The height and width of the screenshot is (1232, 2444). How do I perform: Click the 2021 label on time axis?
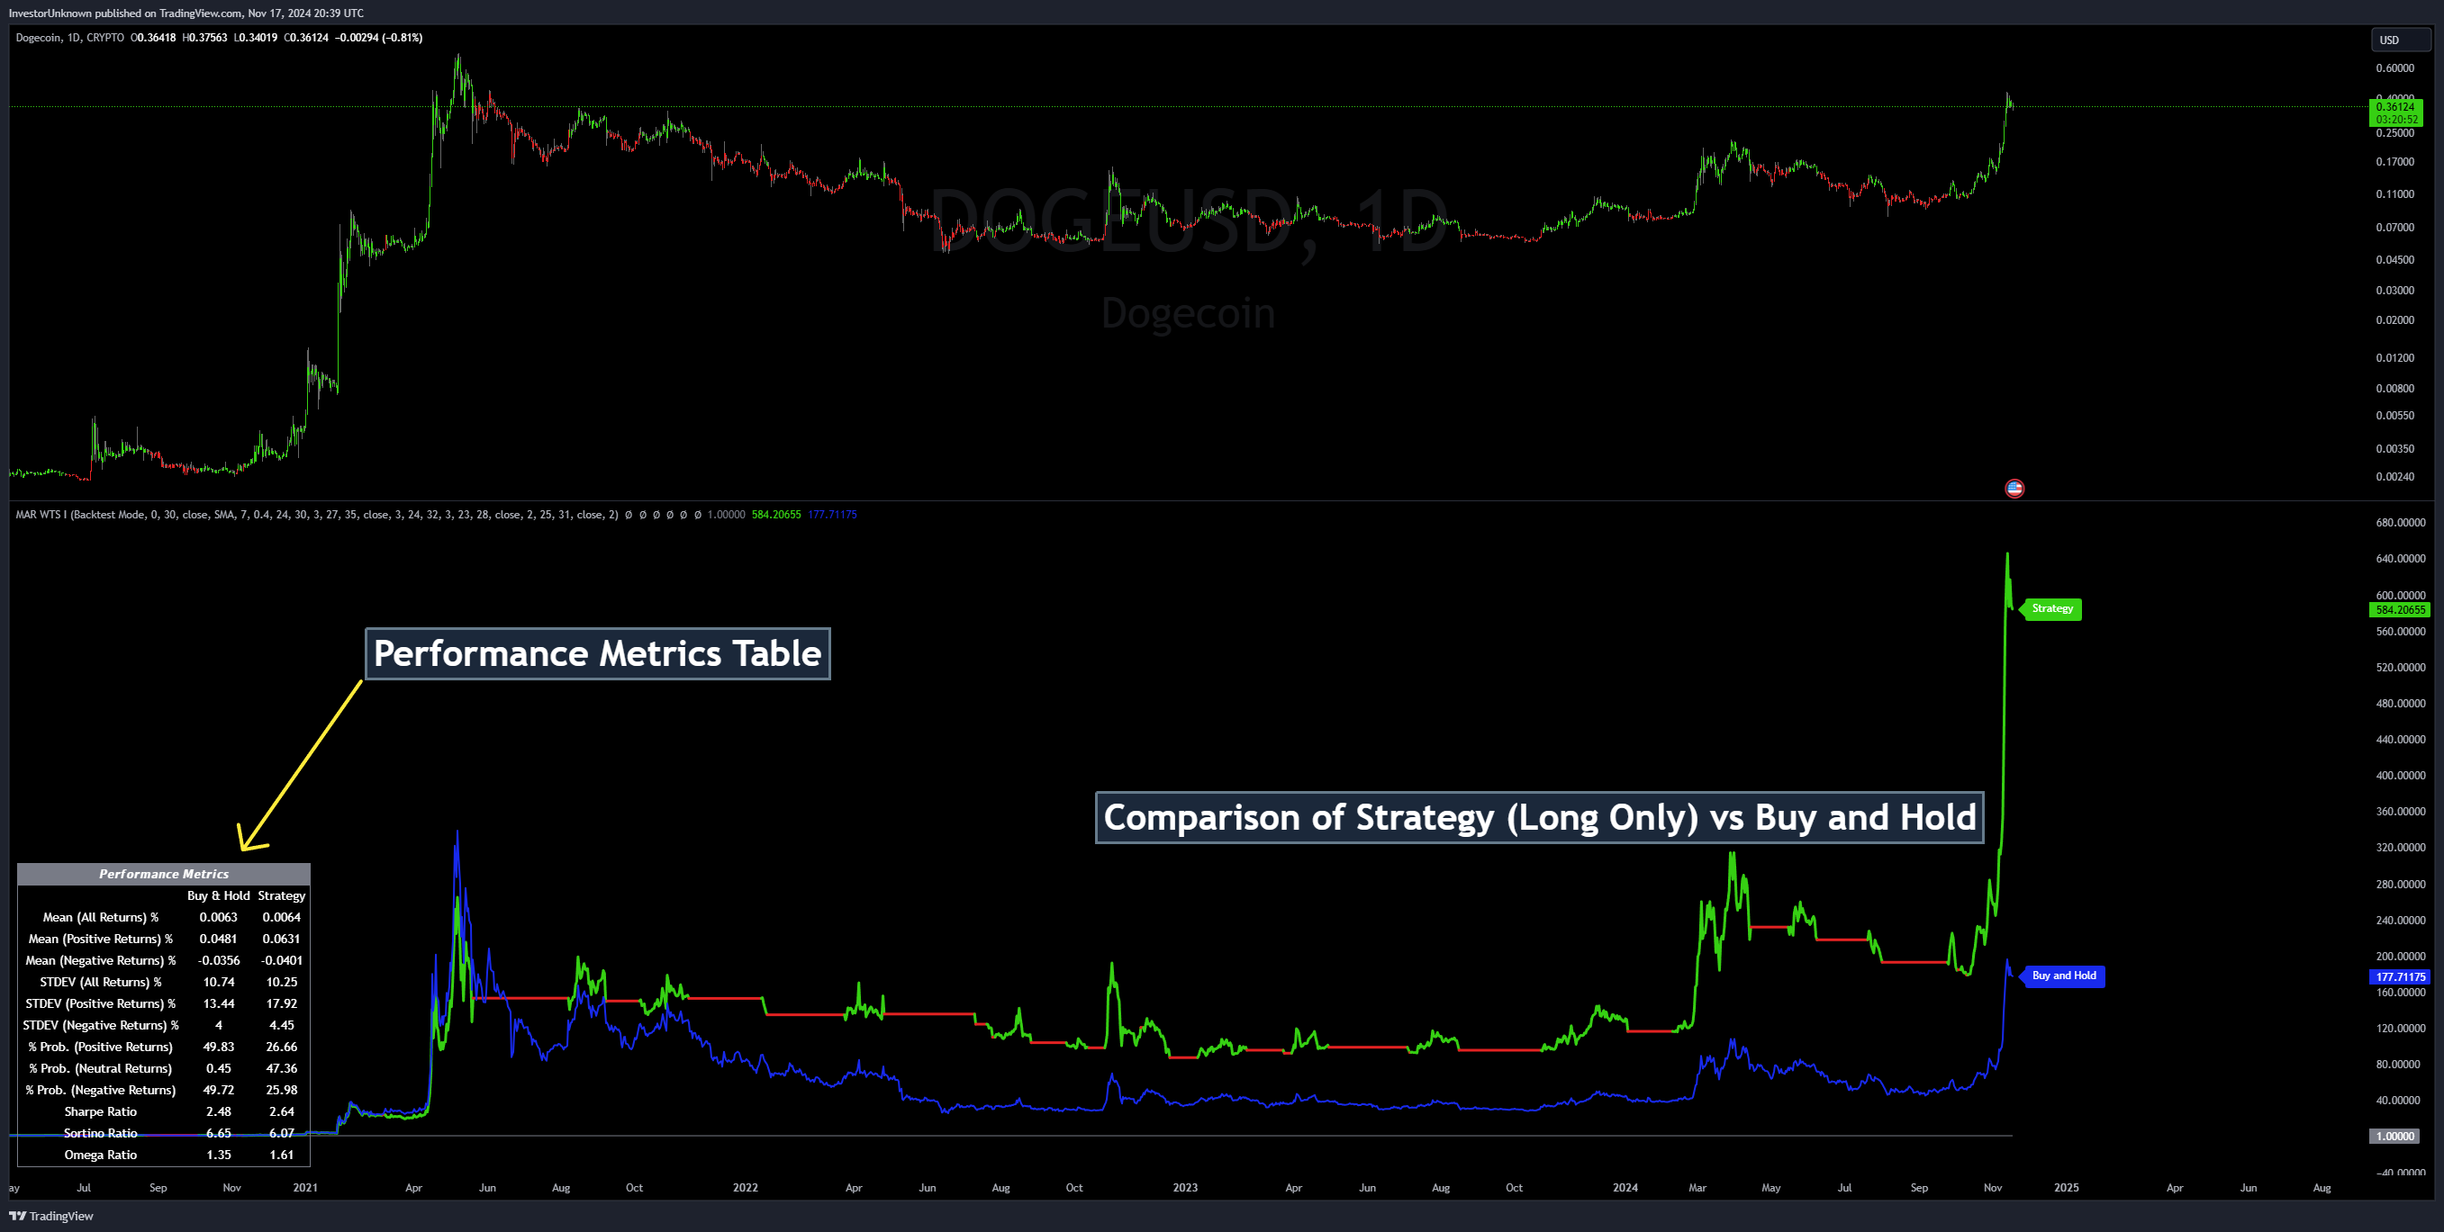[305, 1187]
